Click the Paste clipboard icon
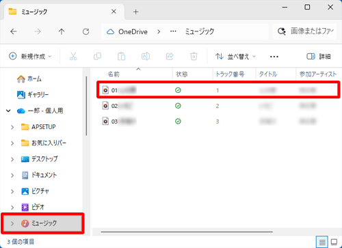The image size is (342, 248). (121, 56)
